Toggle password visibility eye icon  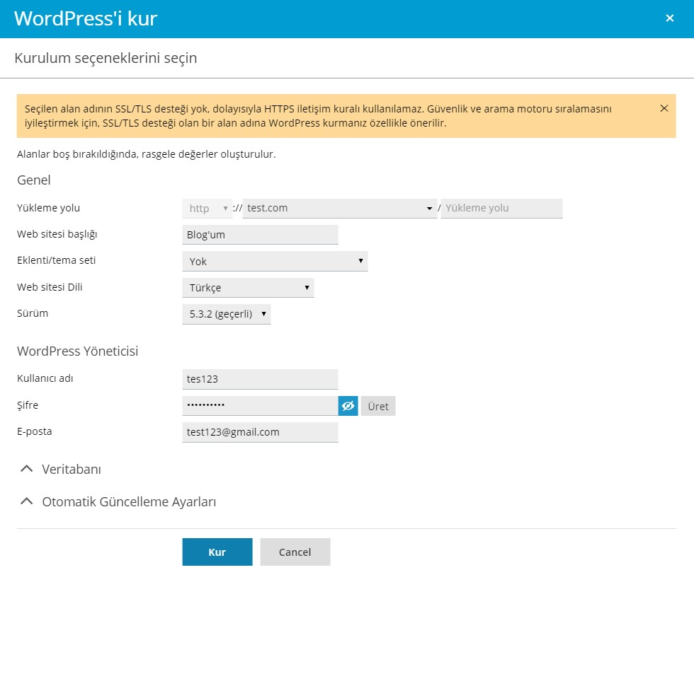click(x=348, y=406)
